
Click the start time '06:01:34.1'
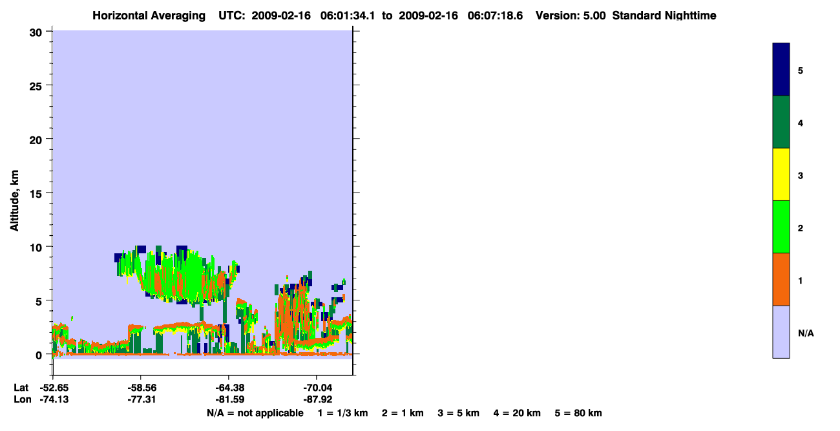348,16
